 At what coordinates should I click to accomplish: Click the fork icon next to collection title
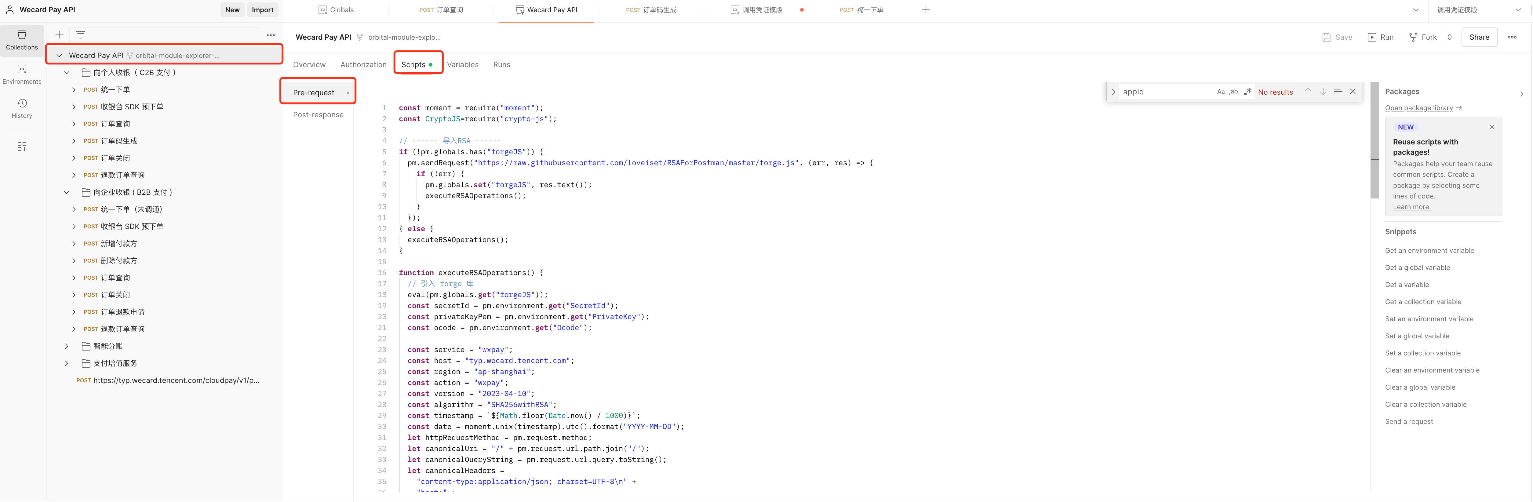coord(360,37)
